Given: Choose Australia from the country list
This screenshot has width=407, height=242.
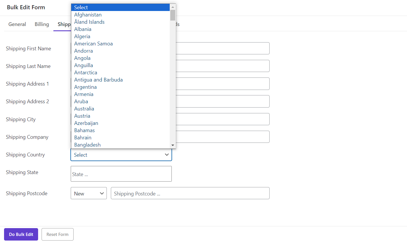Looking at the screenshot, I should [x=84, y=109].
